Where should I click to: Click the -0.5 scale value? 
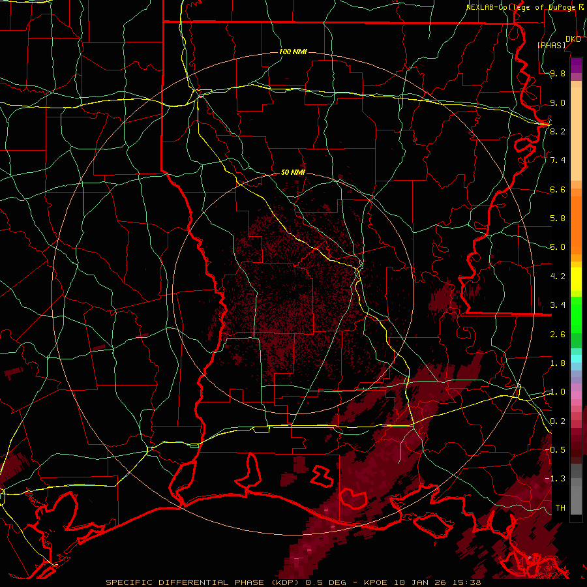(555, 450)
